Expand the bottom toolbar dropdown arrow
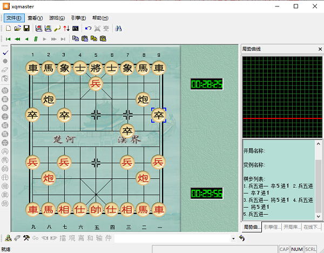324x253 pixels. 233,238
